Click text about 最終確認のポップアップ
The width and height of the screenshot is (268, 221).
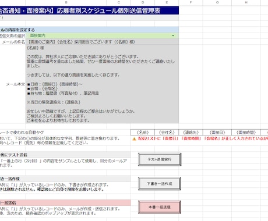[x=48, y=213]
